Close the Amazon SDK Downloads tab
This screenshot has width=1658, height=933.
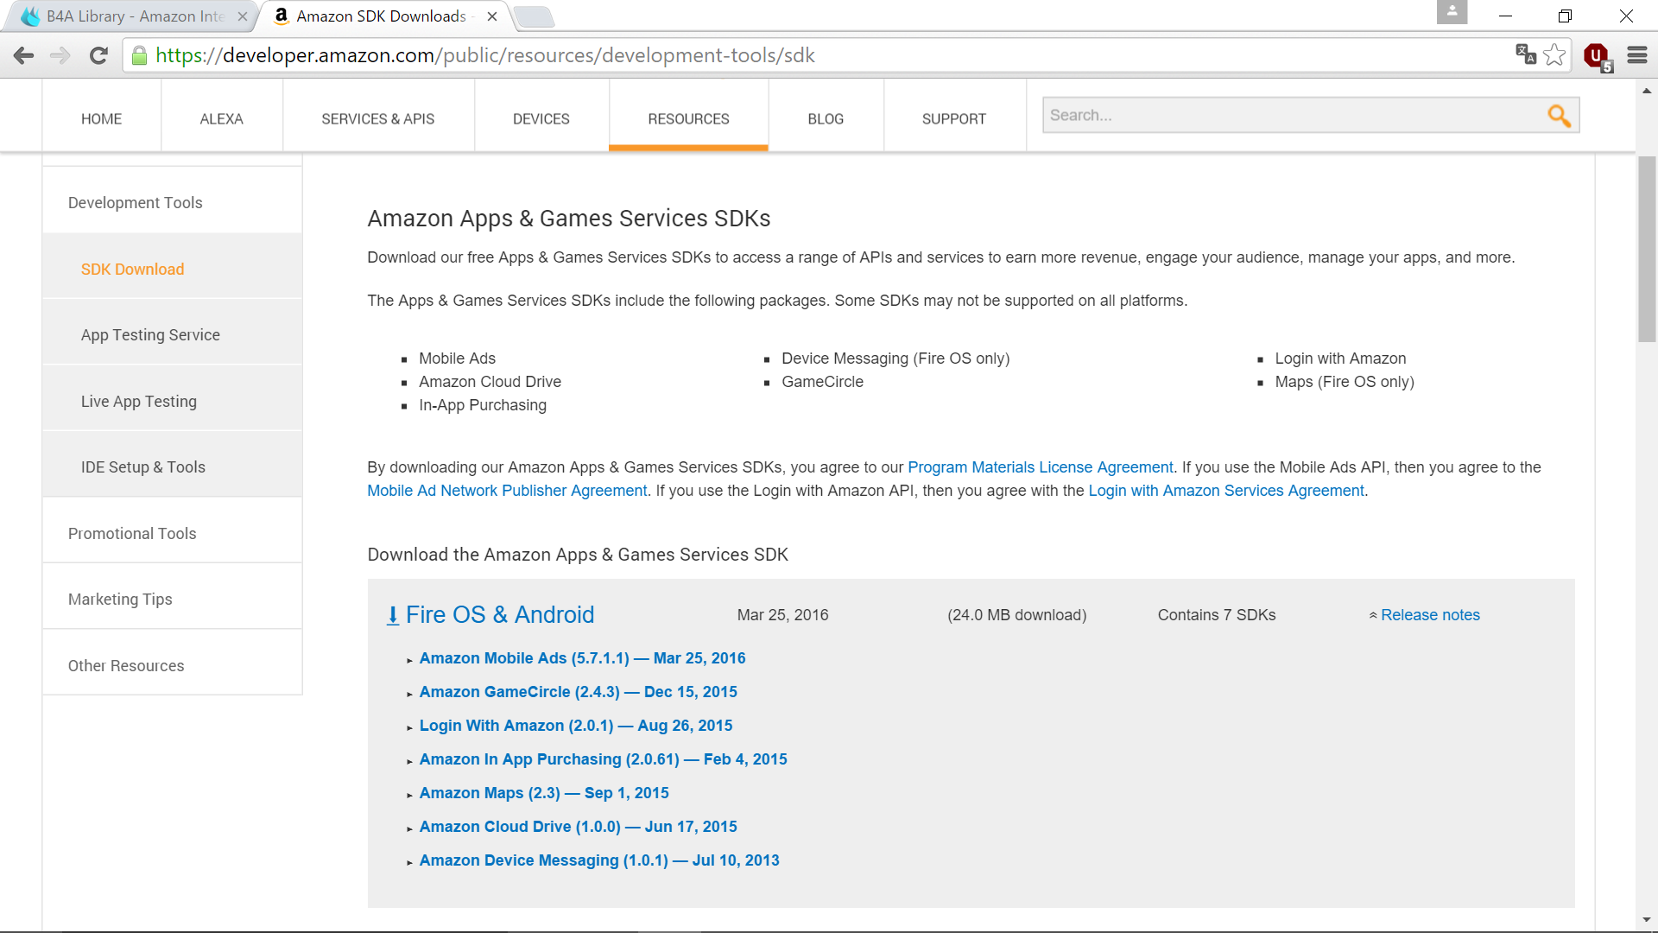coord(492,16)
